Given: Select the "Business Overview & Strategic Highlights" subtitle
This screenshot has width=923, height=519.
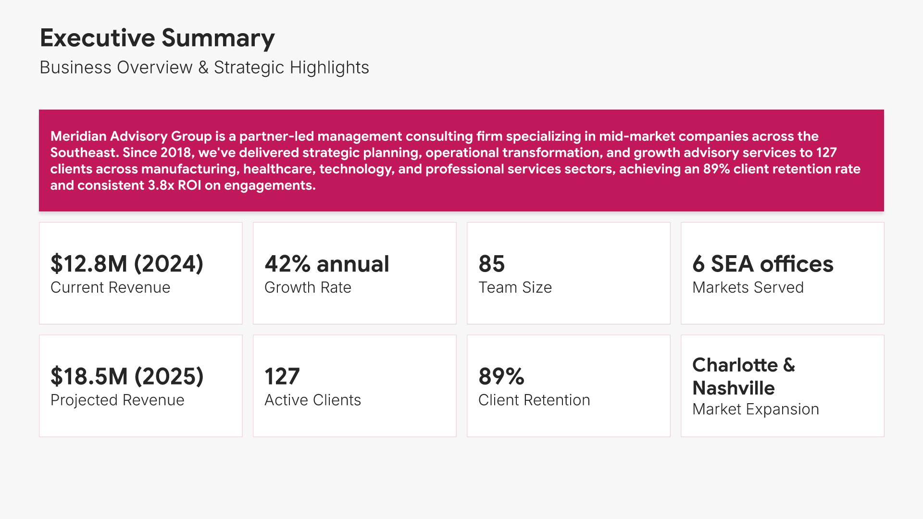Looking at the screenshot, I should coord(204,67).
